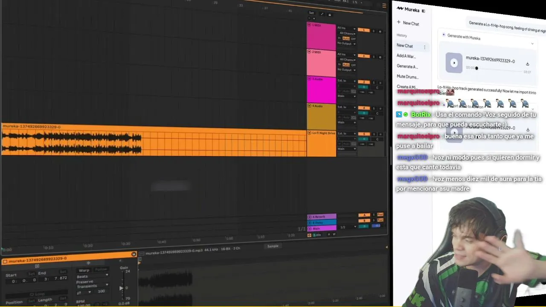Toggle the 2 MIDI track activator
This screenshot has width=546, height=307.
click(364, 56)
